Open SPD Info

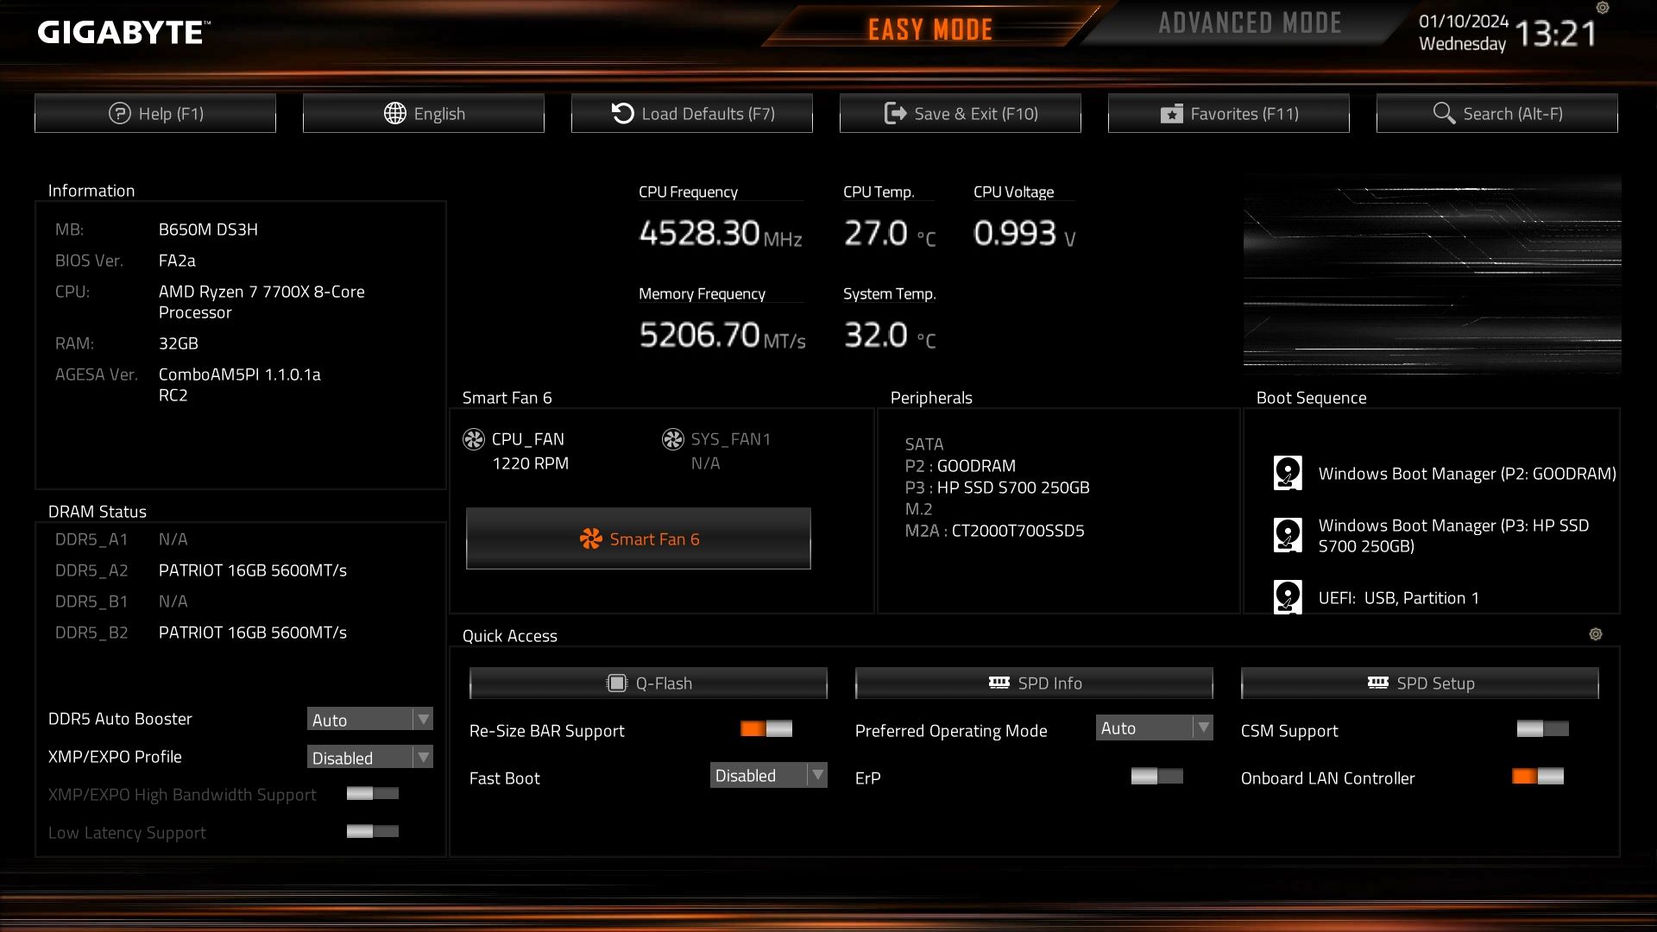pyautogui.click(x=1034, y=683)
